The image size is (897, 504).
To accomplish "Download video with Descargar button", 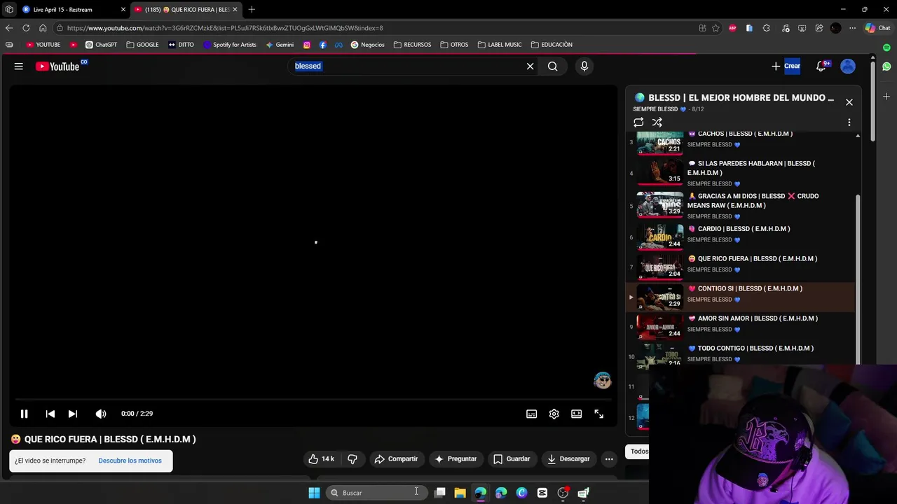I will [568, 458].
